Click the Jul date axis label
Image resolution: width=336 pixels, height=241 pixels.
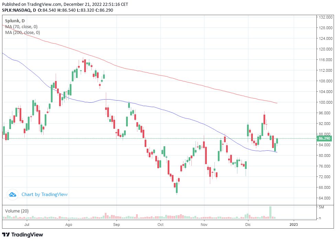tap(27, 225)
